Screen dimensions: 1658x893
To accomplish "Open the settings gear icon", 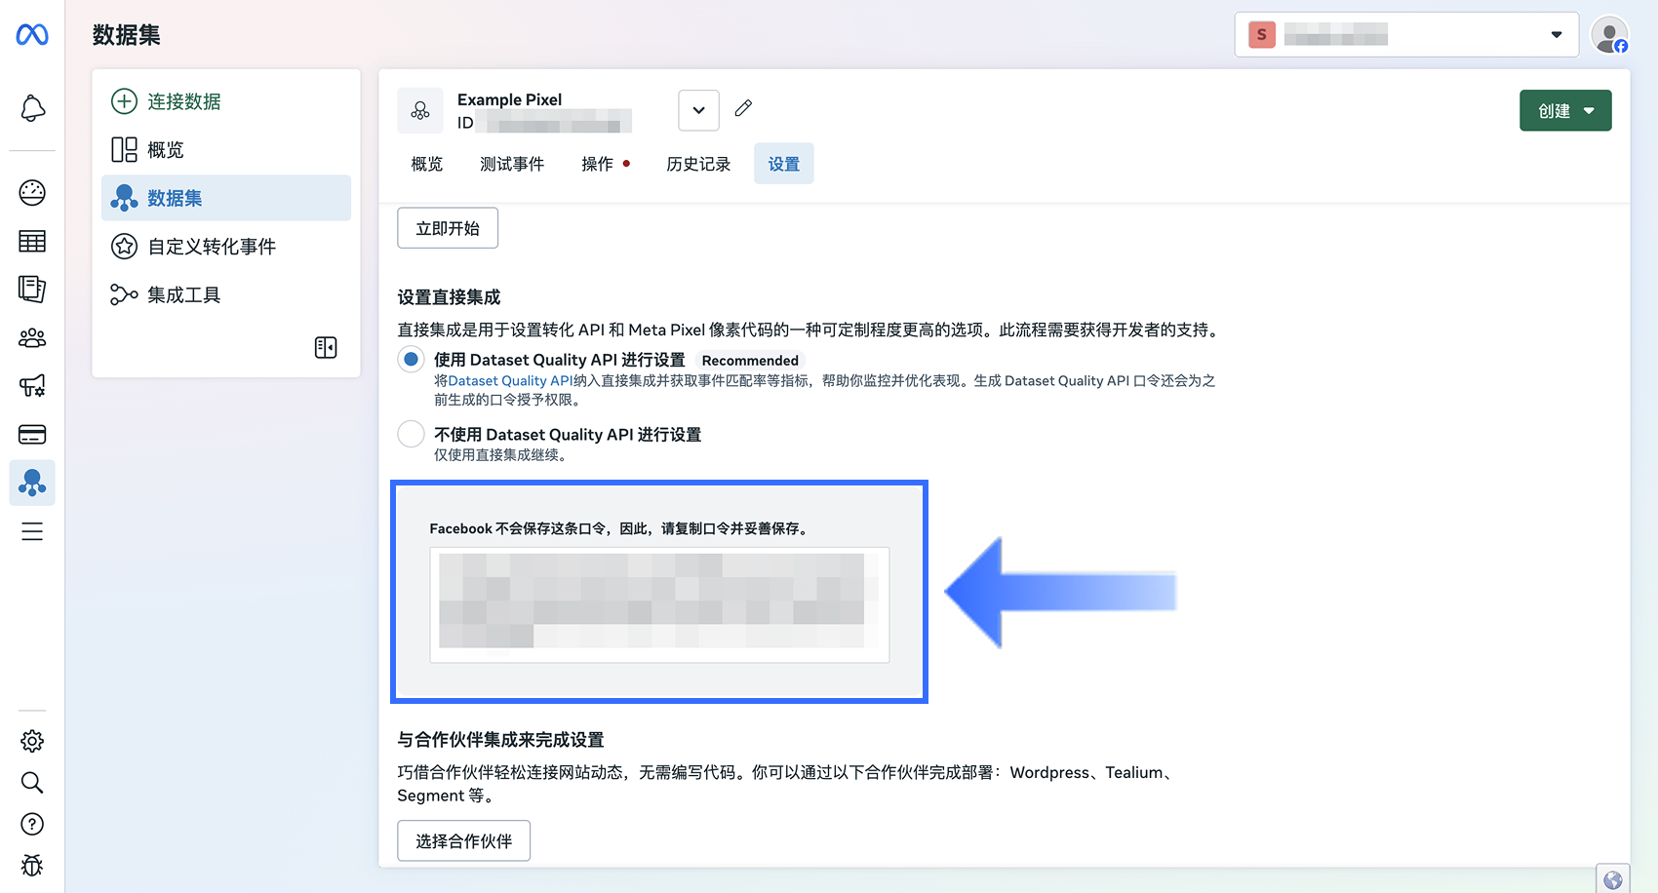I will [x=32, y=741].
